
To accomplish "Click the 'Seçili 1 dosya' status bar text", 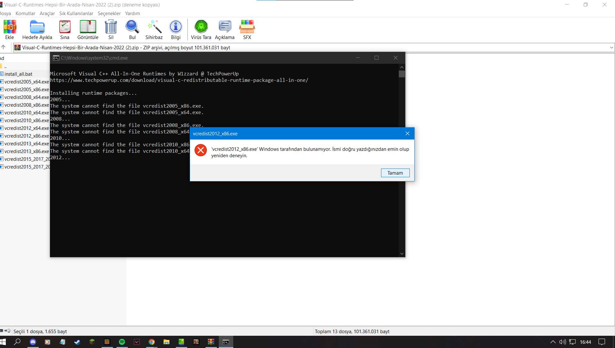I will (x=40, y=332).
